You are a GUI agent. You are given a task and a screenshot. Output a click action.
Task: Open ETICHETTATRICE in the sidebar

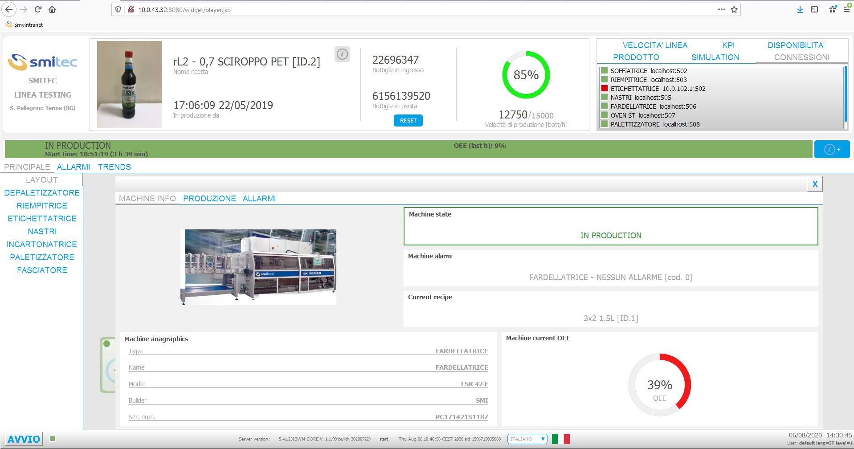click(x=42, y=219)
